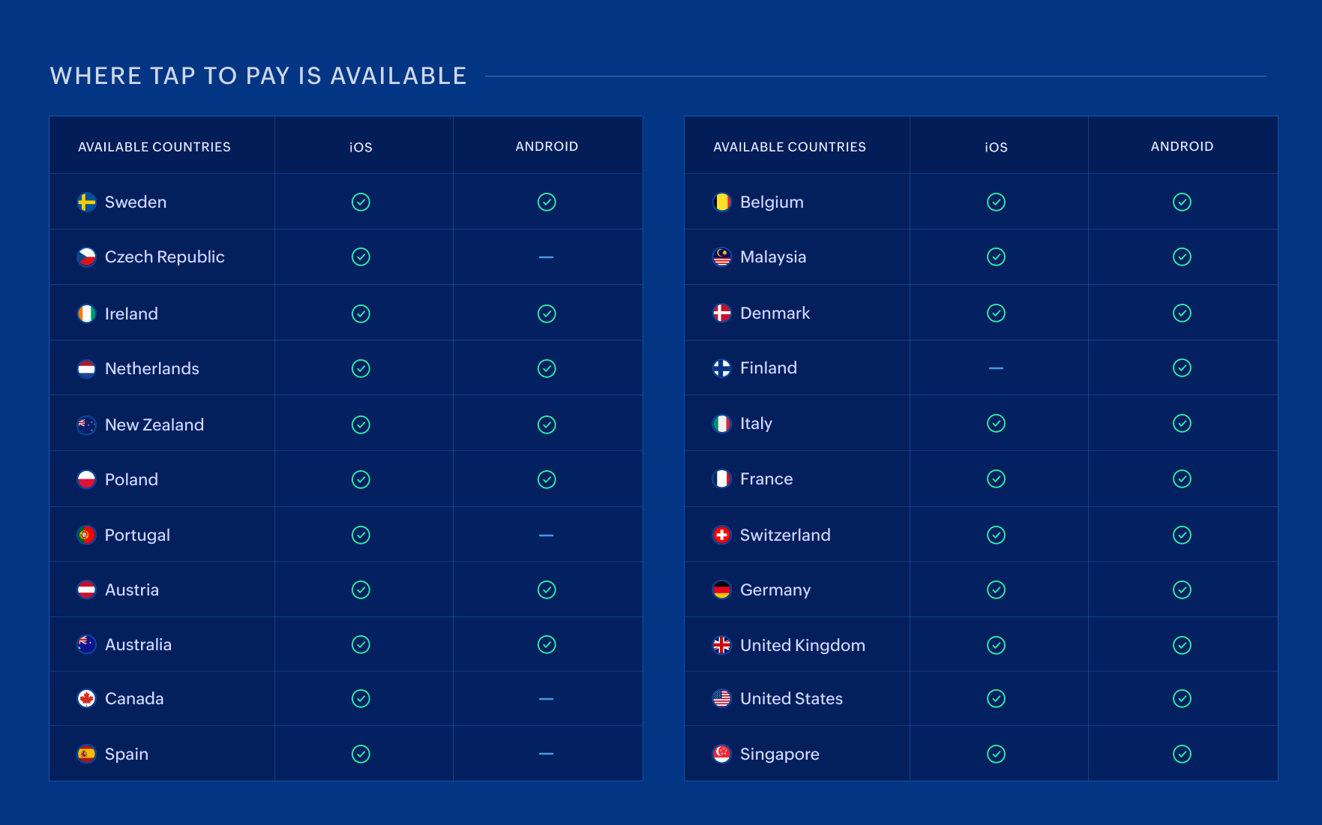
Task: Click the Portugal flag icon
Action: pos(87,535)
